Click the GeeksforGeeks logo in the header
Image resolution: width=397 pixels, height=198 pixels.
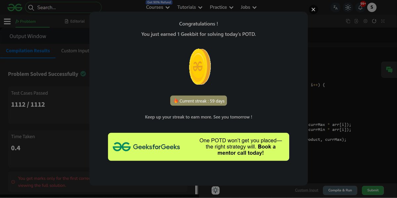click(15, 7)
